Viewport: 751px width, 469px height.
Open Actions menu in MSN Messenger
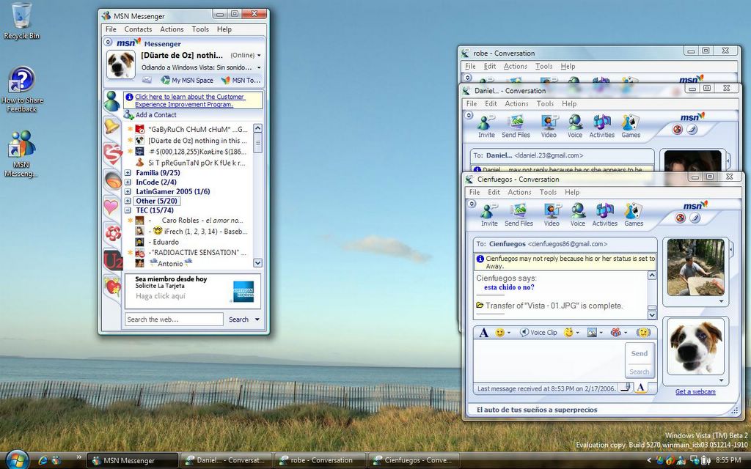[172, 29]
